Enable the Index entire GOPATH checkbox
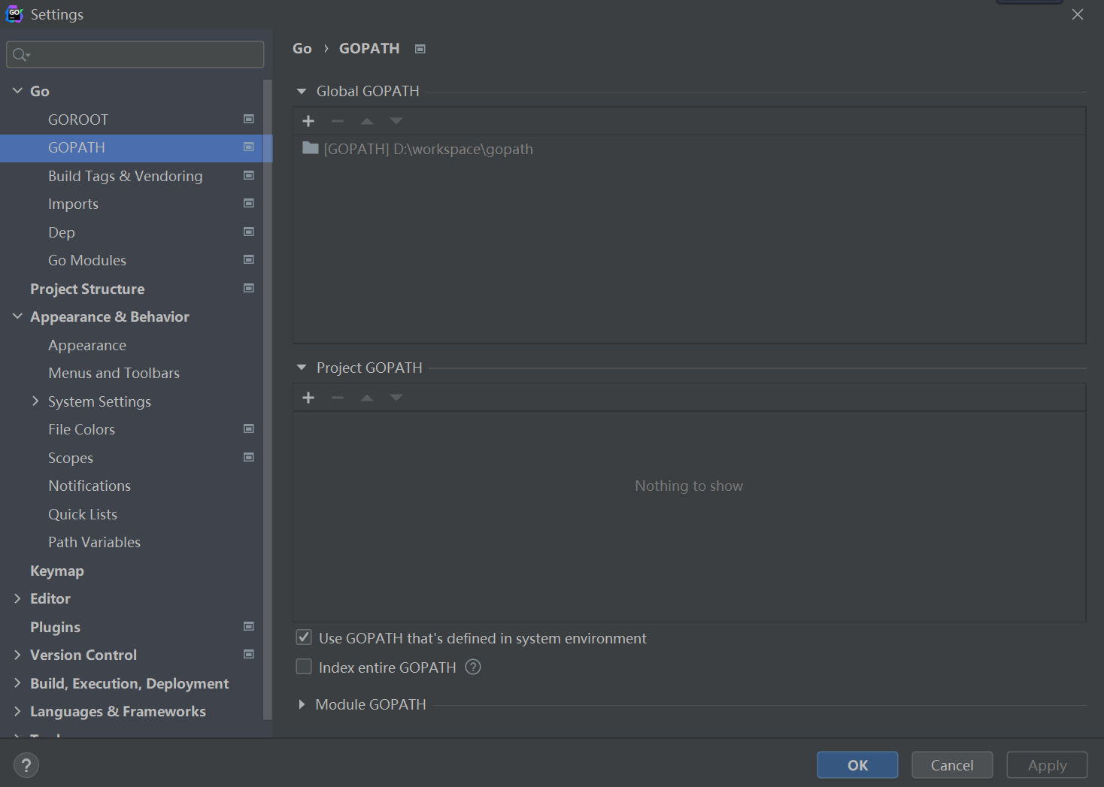This screenshot has width=1104, height=787. 304,667
